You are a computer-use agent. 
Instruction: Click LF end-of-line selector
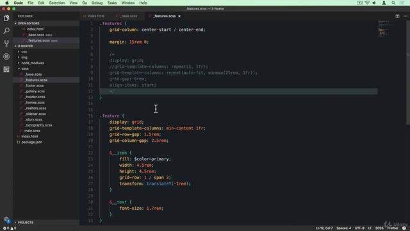point(370,228)
